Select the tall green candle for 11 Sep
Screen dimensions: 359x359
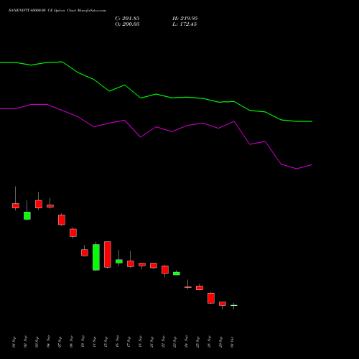coord(96,257)
